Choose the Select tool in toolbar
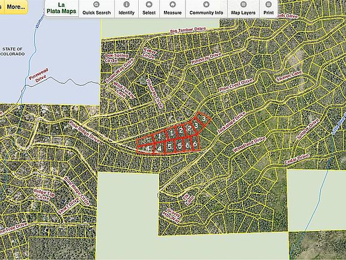The image size is (346, 260). point(149,8)
